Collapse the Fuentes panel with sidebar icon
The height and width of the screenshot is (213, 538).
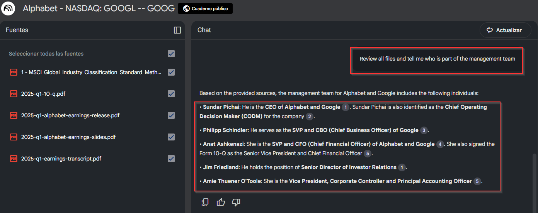point(177,30)
